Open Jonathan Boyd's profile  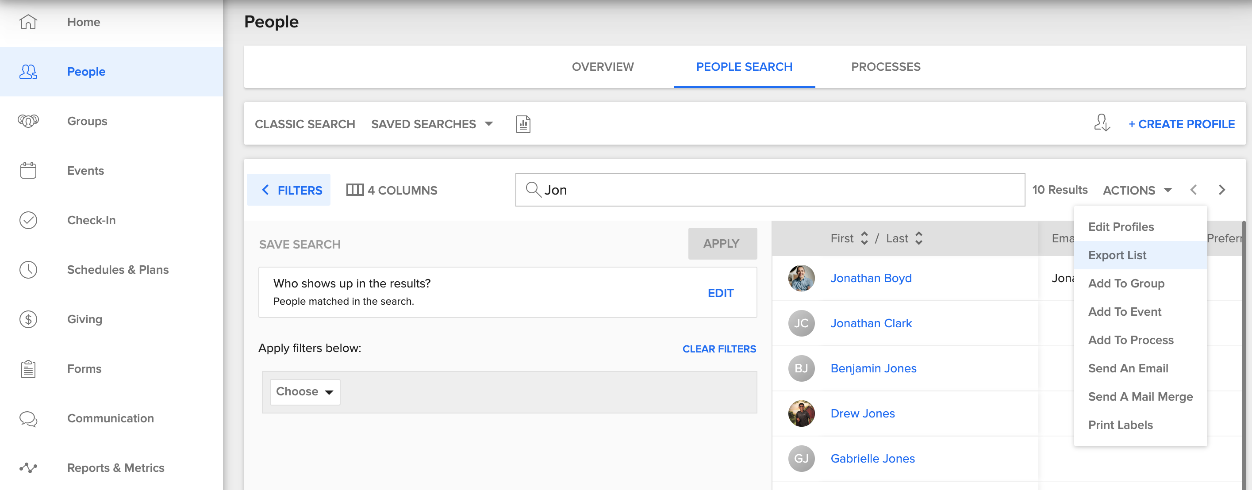[871, 278]
